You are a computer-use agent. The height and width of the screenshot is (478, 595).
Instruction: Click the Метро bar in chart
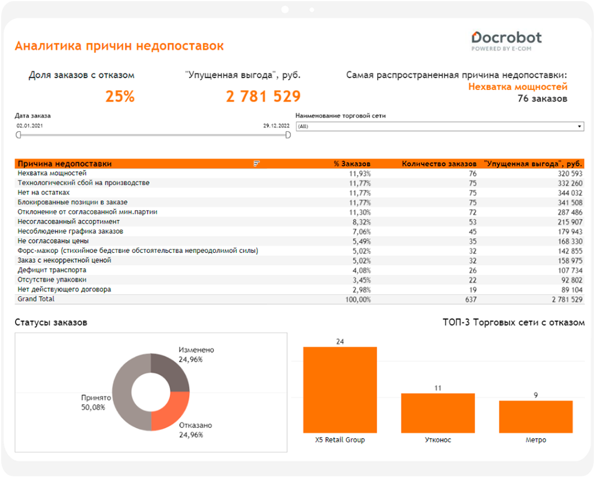click(x=535, y=416)
